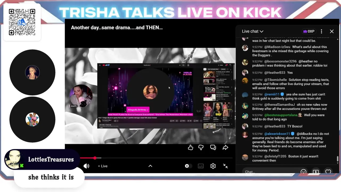
Task: Select the All chip in inner YouTube sidebar
Action: tap(205, 69)
